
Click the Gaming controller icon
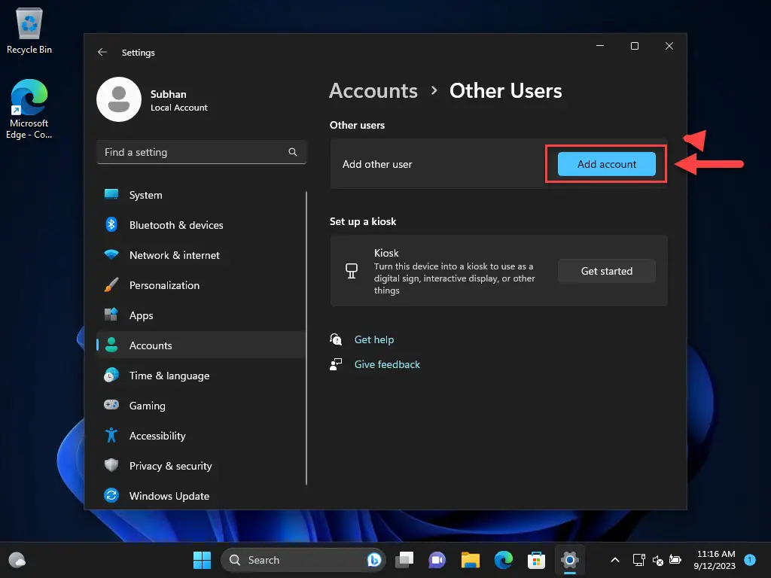point(111,405)
